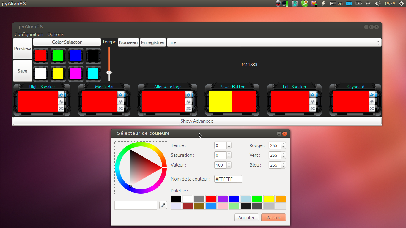The height and width of the screenshot is (228, 406).
Task: Click the pulse waveform icon on Left Speaker
Action: pos(312,102)
